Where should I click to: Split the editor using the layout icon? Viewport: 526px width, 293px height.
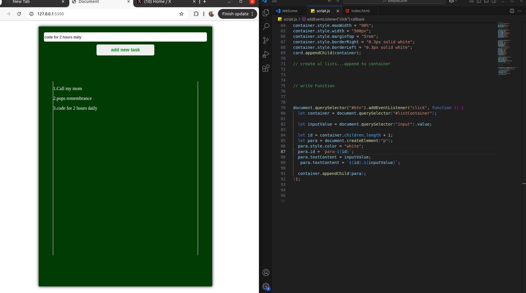click(x=512, y=11)
